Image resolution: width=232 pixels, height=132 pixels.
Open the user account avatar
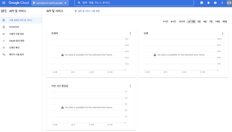click(229, 3)
